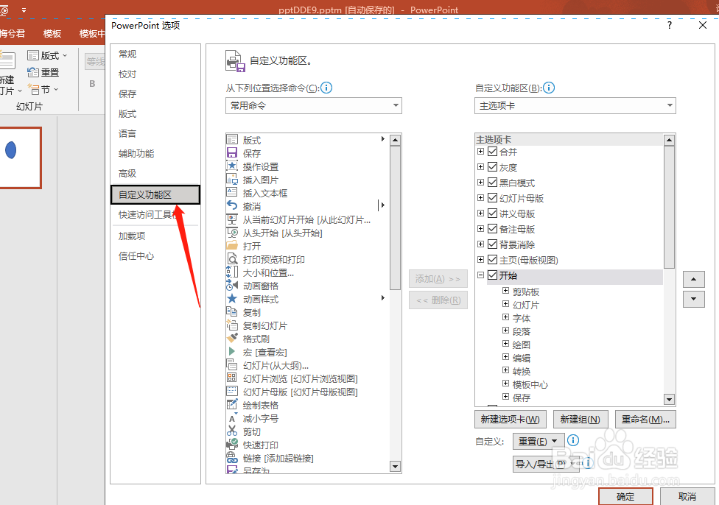Open the 信任中心 options category
The width and height of the screenshot is (719, 505).
[x=136, y=255]
